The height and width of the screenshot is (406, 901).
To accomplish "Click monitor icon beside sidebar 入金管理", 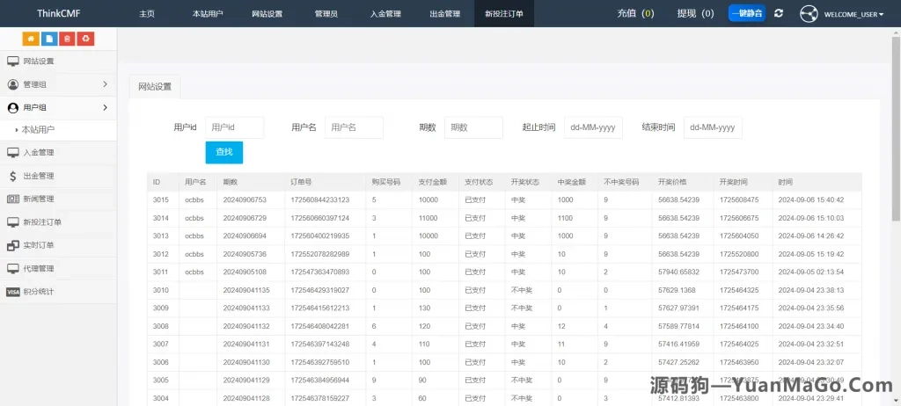I will [x=12, y=153].
